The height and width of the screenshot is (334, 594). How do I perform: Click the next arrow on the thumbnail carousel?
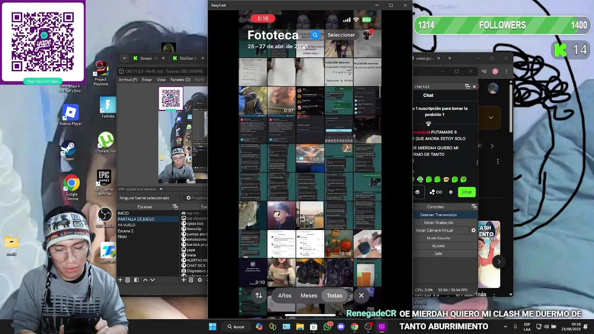pos(499,262)
